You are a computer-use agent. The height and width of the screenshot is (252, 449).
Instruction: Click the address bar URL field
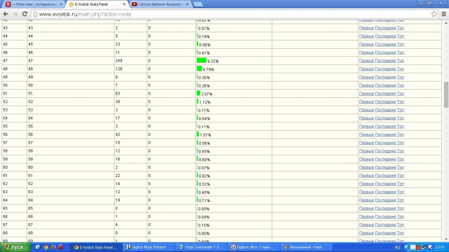tap(219, 14)
